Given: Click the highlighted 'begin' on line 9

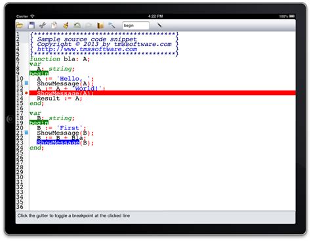Looking at the screenshot, I should (39, 74).
